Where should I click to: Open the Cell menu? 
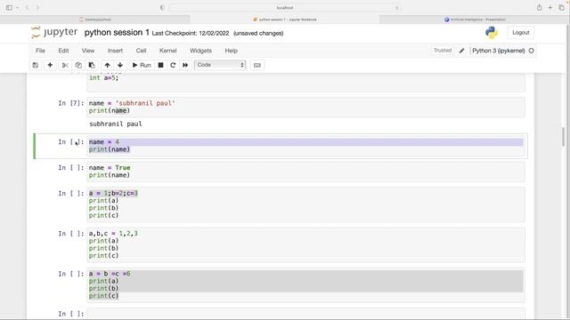point(141,51)
